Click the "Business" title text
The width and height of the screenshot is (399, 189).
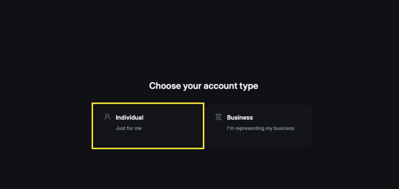(x=240, y=117)
